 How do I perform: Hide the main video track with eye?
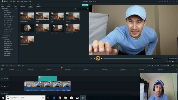click(x=7, y=86)
